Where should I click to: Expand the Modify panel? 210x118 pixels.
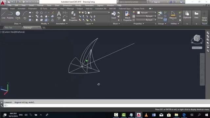(x=45, y=24)
